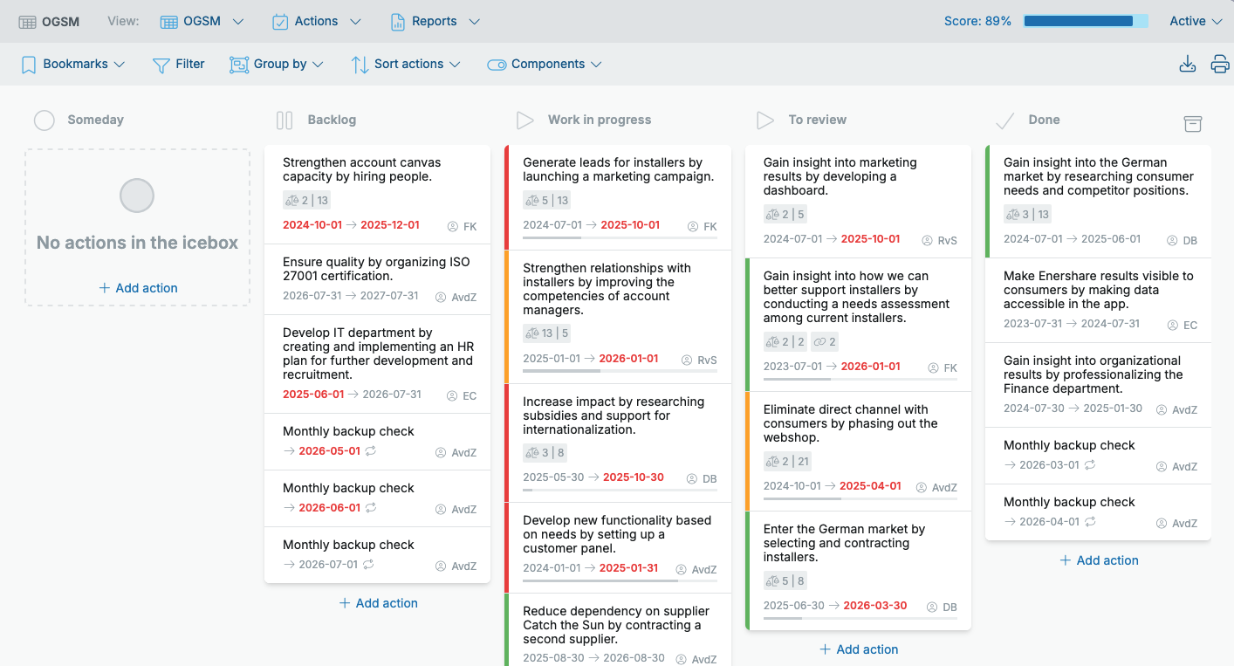Click the download icon in toolbar
The height and width of the screenshot is (666, 1234).
[x=1187, y=64]
